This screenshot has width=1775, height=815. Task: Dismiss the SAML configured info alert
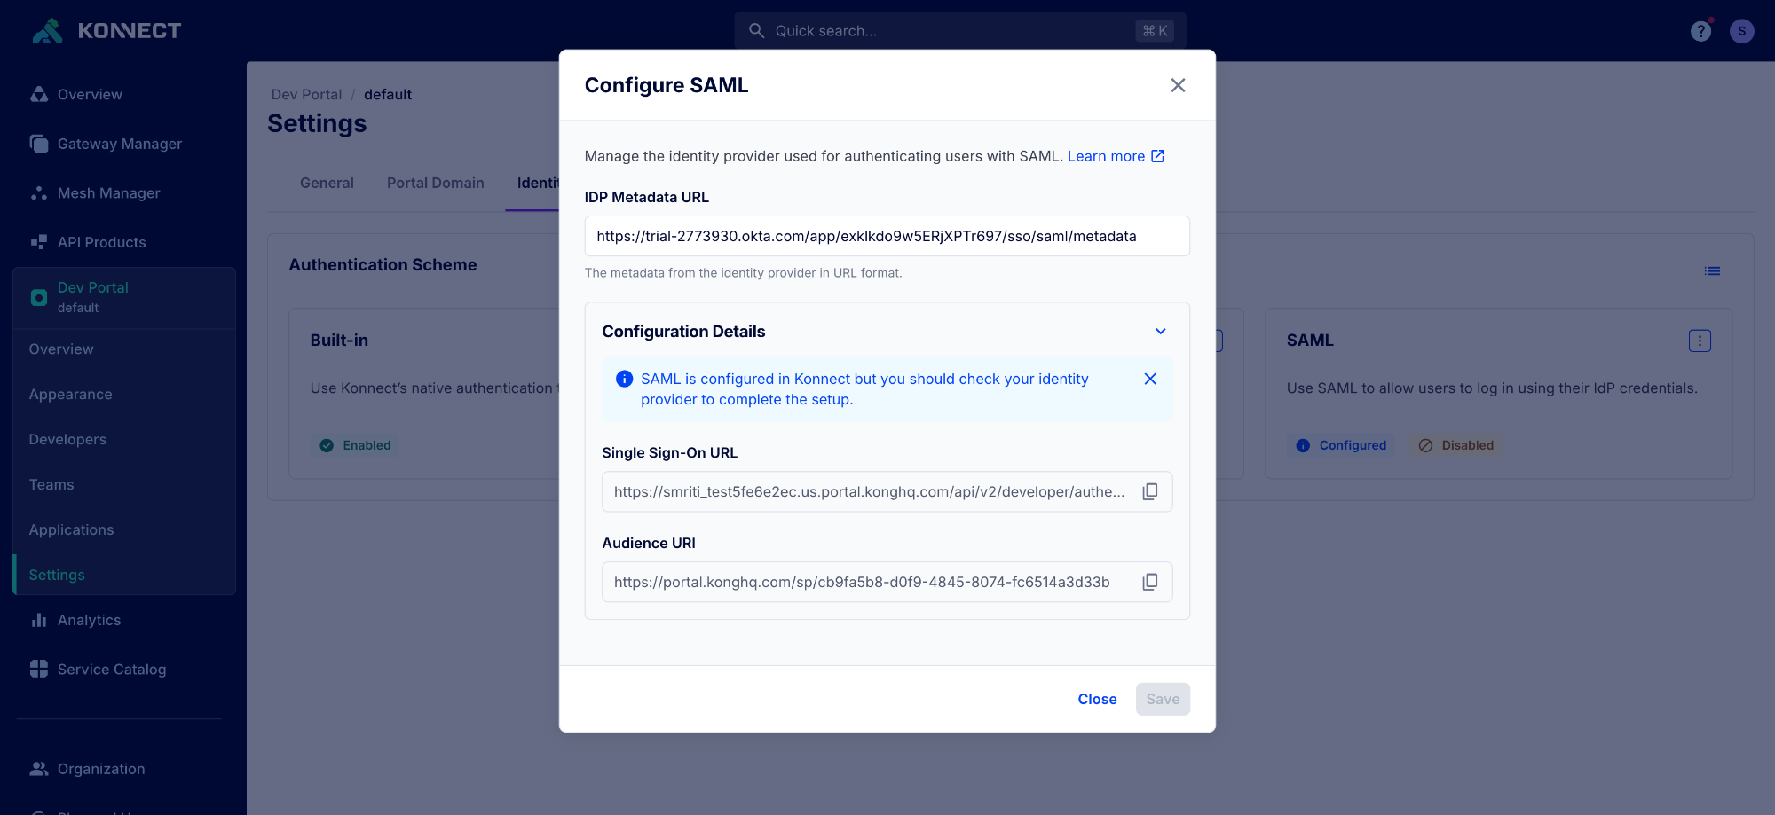[x=1150, y=379]
